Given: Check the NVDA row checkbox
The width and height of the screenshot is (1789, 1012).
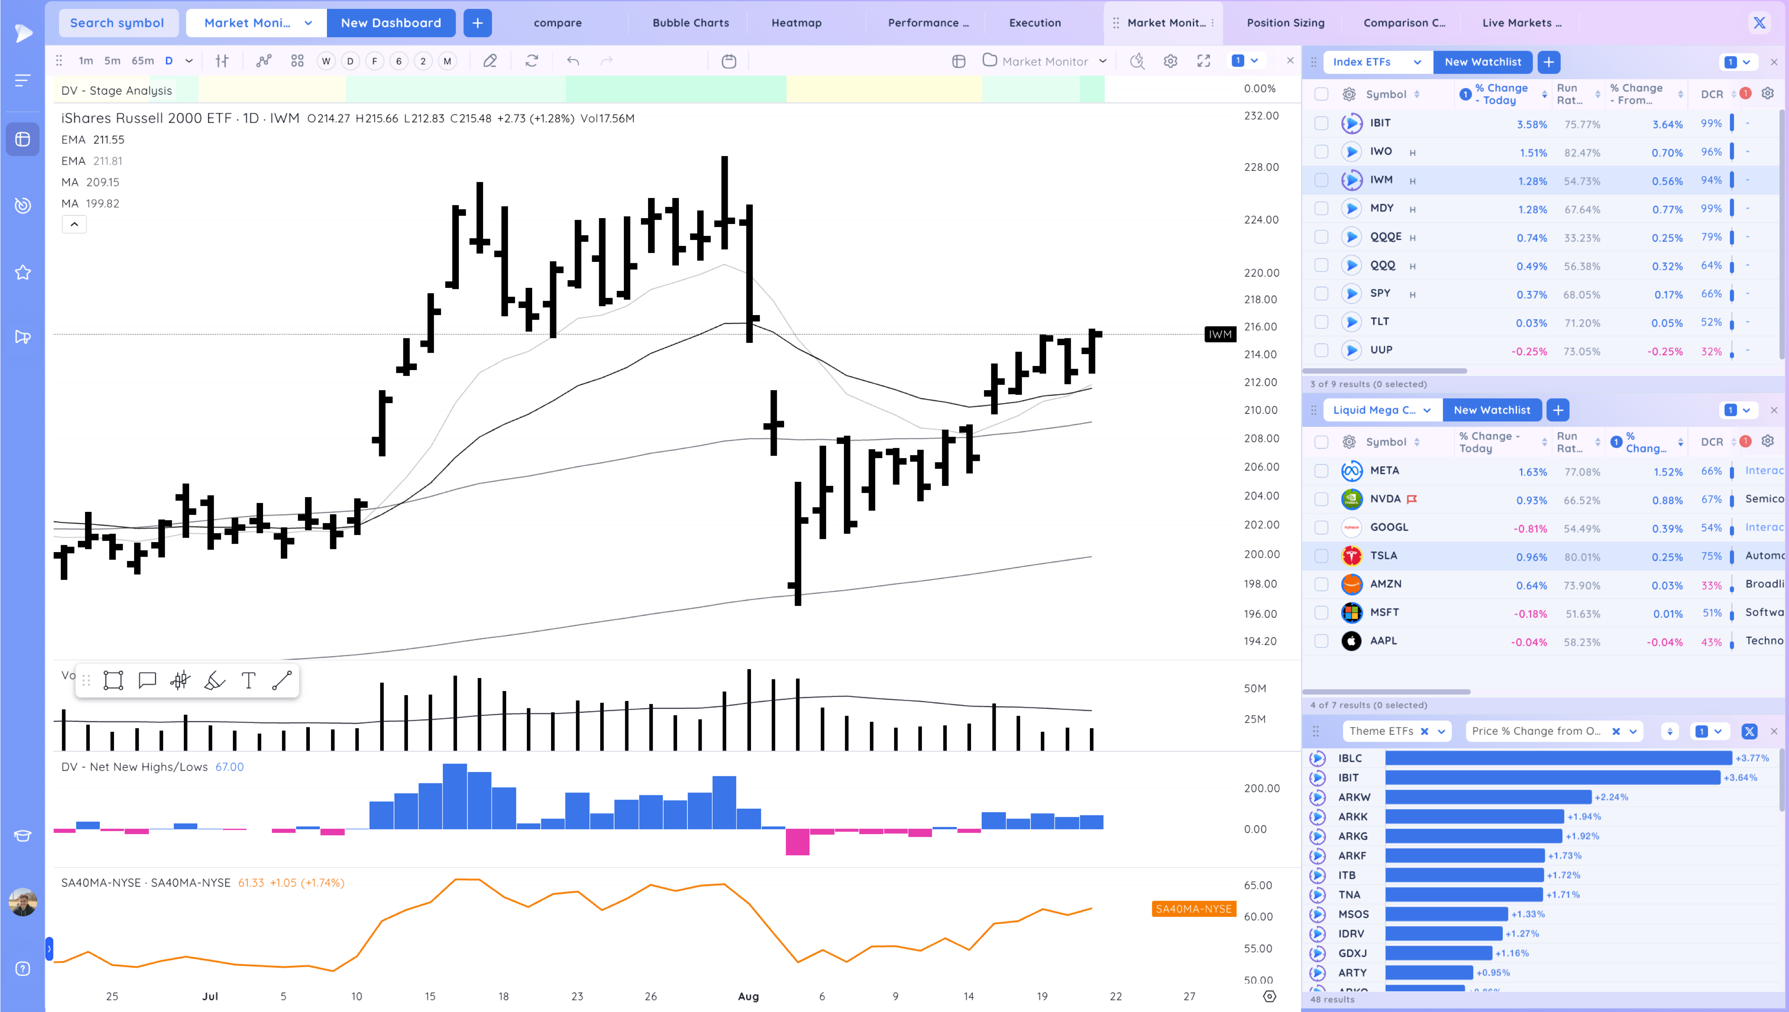Looking at the screenshot, I should pos(1321,499).
